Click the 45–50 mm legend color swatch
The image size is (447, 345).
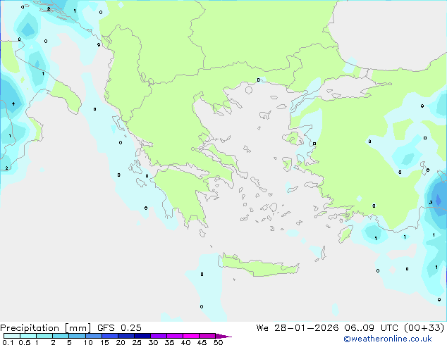[x=207, y=336]
